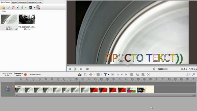Click the orange round icon beside Сохранить видео

[x=25, y=75]
